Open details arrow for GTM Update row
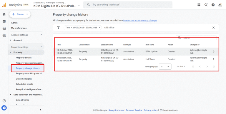 (x=213, y=51)
